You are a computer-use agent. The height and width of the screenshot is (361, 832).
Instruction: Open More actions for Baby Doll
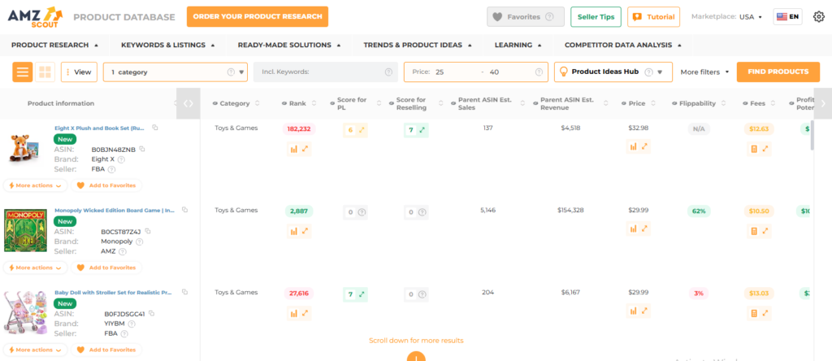35,350
